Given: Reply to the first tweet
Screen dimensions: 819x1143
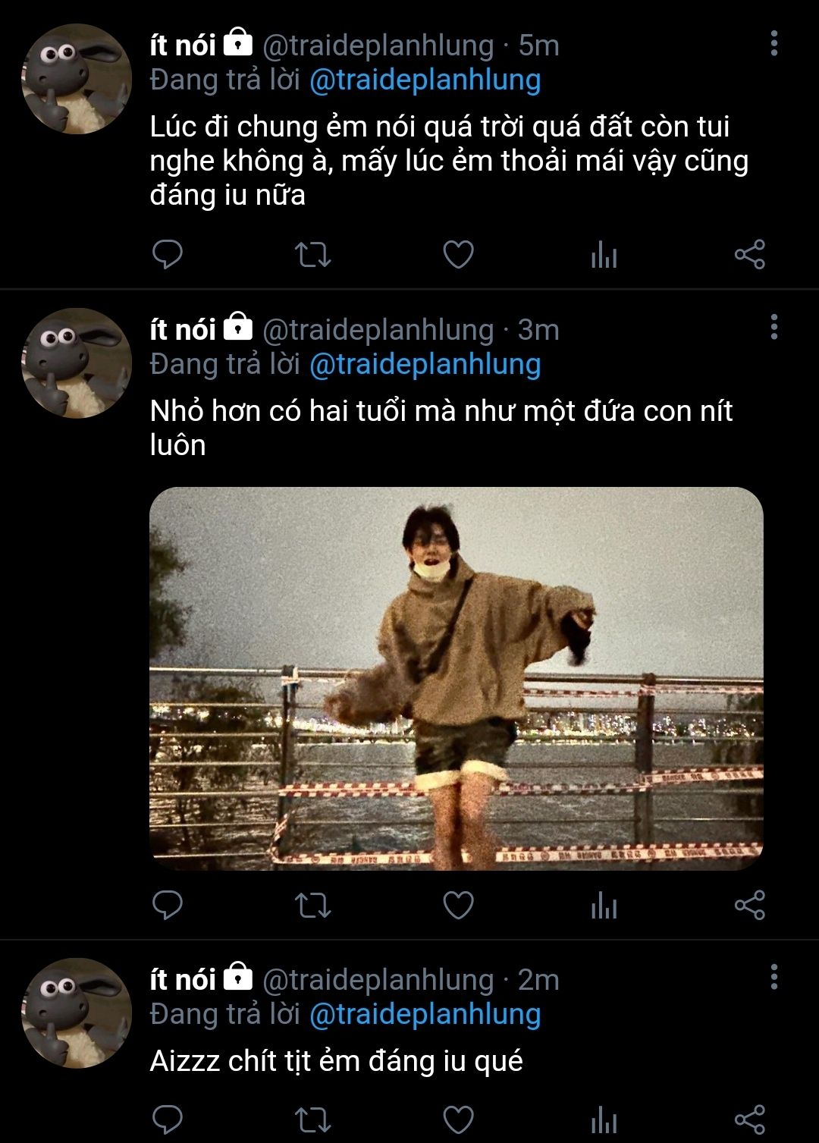Looking at the screenshot, I should tap(168, 254).
